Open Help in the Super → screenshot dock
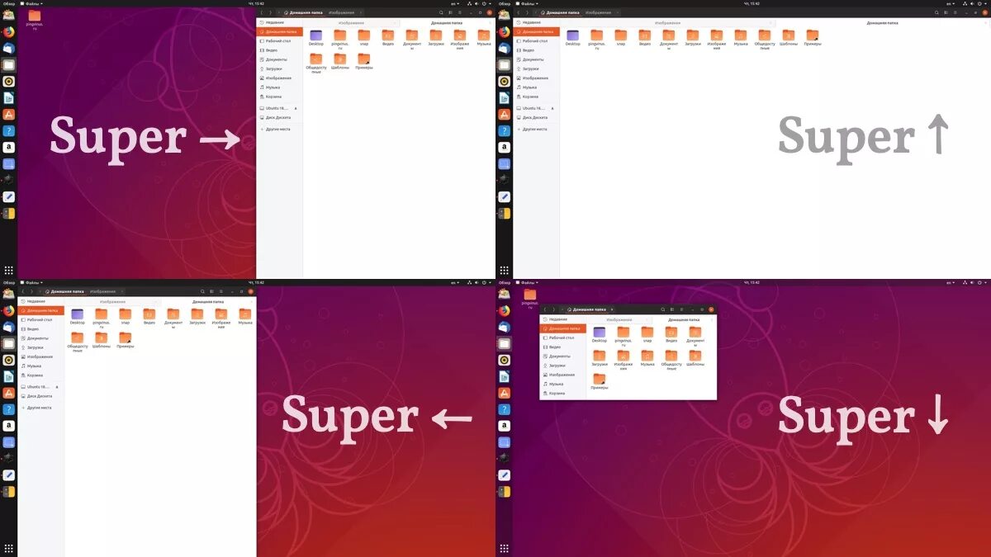The image size is (991, 557). pos(8,131)
